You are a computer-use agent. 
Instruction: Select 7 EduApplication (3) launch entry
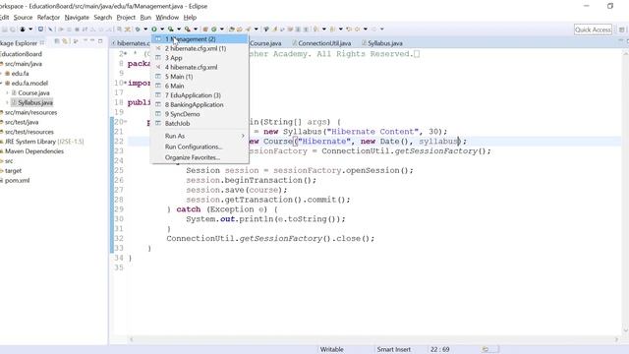click(x=200, y=95)
